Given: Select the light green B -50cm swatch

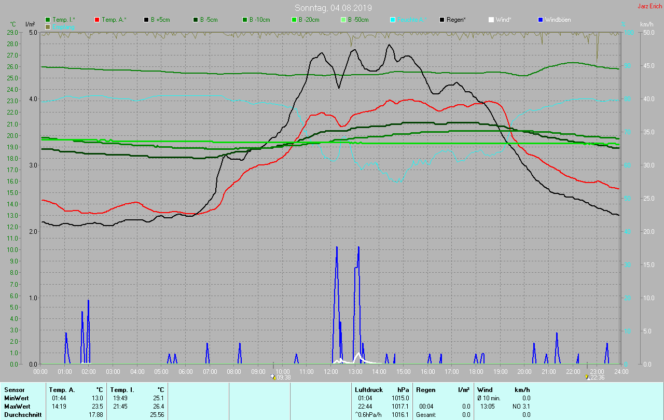Looking at the screenshot, I should (x=343, y=20).
